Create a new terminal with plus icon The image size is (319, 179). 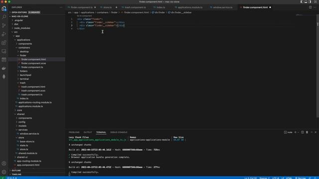tap(295, 132)
